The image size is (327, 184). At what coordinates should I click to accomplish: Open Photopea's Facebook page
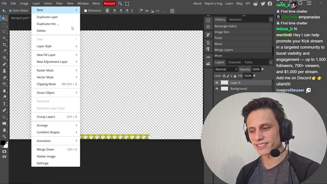tap(270, 4)
